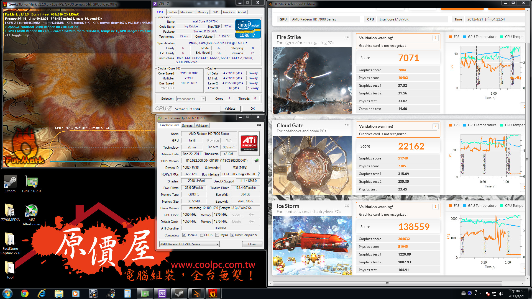Click the Crysis nanosuit icon on the taskbar
Image resolution: width=532 pixels, height=299 pixels.
pos(111,293)
